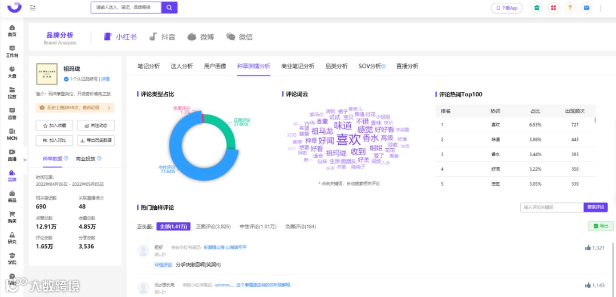Click the red four-dot apps icon
The width and height of the screenshot is (616, 297).
coord(553,8)
